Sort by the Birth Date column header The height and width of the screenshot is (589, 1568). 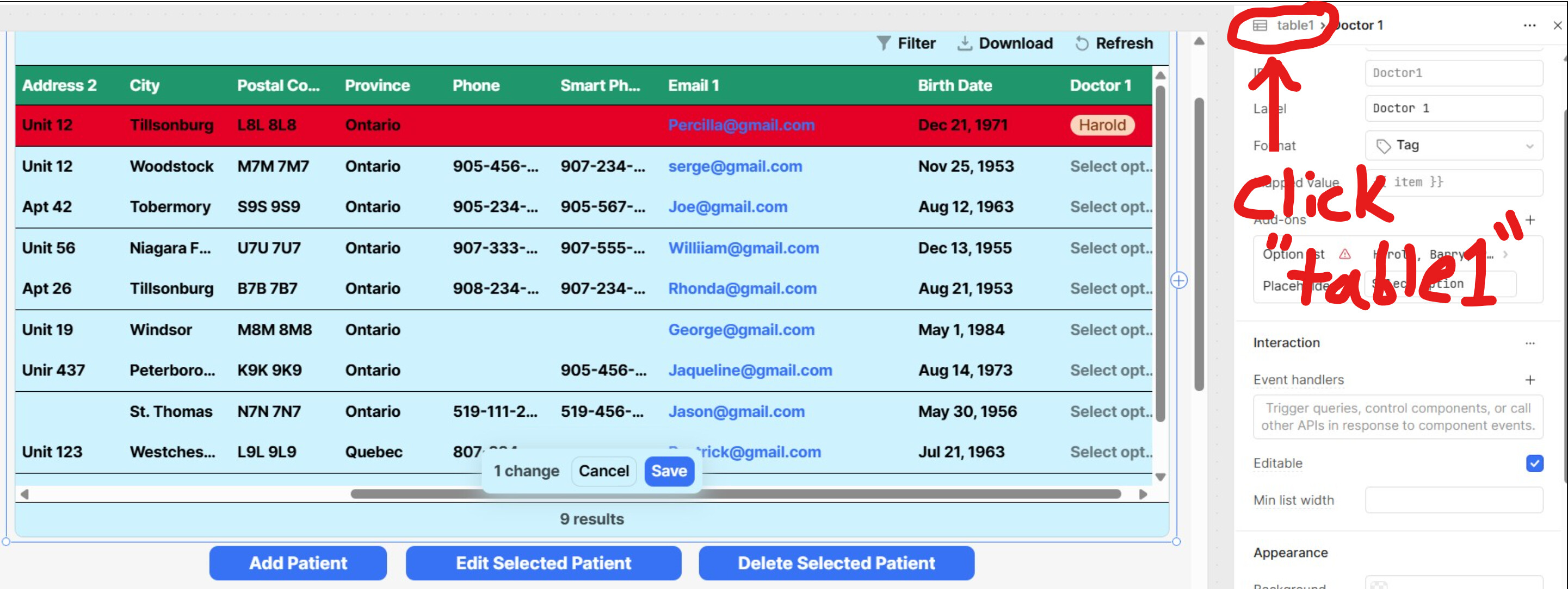click(x=954, y=85)
